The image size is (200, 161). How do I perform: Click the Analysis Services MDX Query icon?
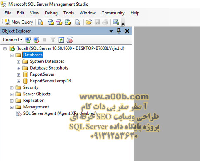point(51,22)
